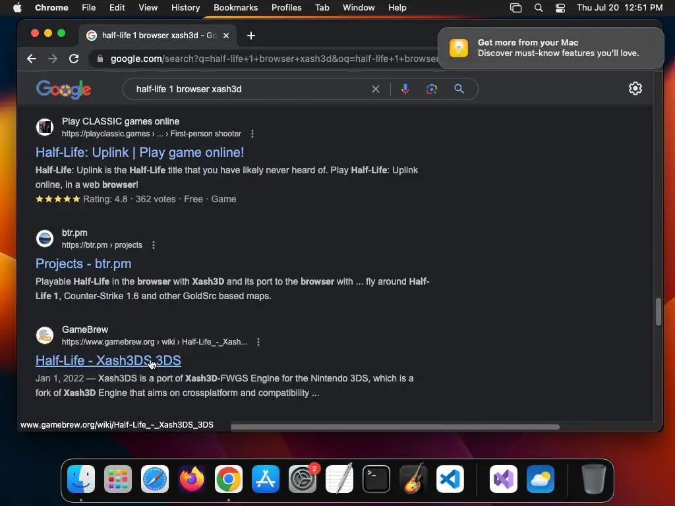This screenshot has height=506, width=675.
Task: Click Stage Manager windows icon in menu bar
Action: point(515,8)
